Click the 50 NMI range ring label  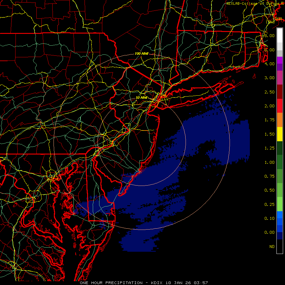[142, 98]
